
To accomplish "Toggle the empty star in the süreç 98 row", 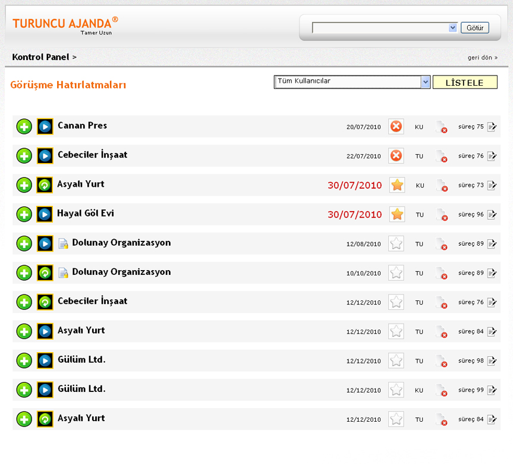I will (x=396, y=360).
